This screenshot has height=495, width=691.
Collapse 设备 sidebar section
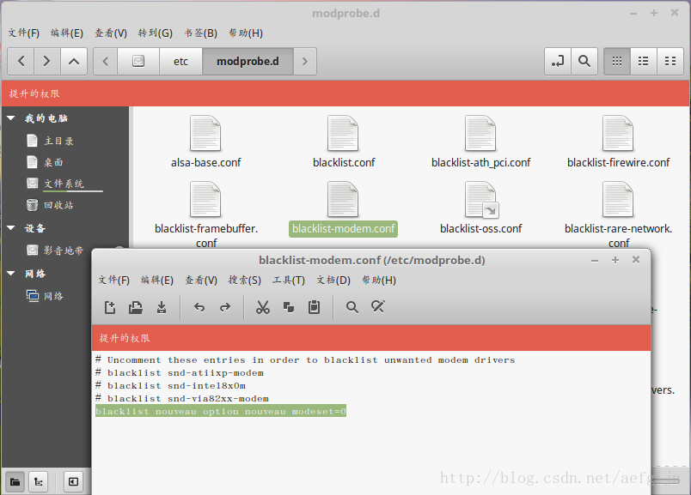[x=11, y=229]
